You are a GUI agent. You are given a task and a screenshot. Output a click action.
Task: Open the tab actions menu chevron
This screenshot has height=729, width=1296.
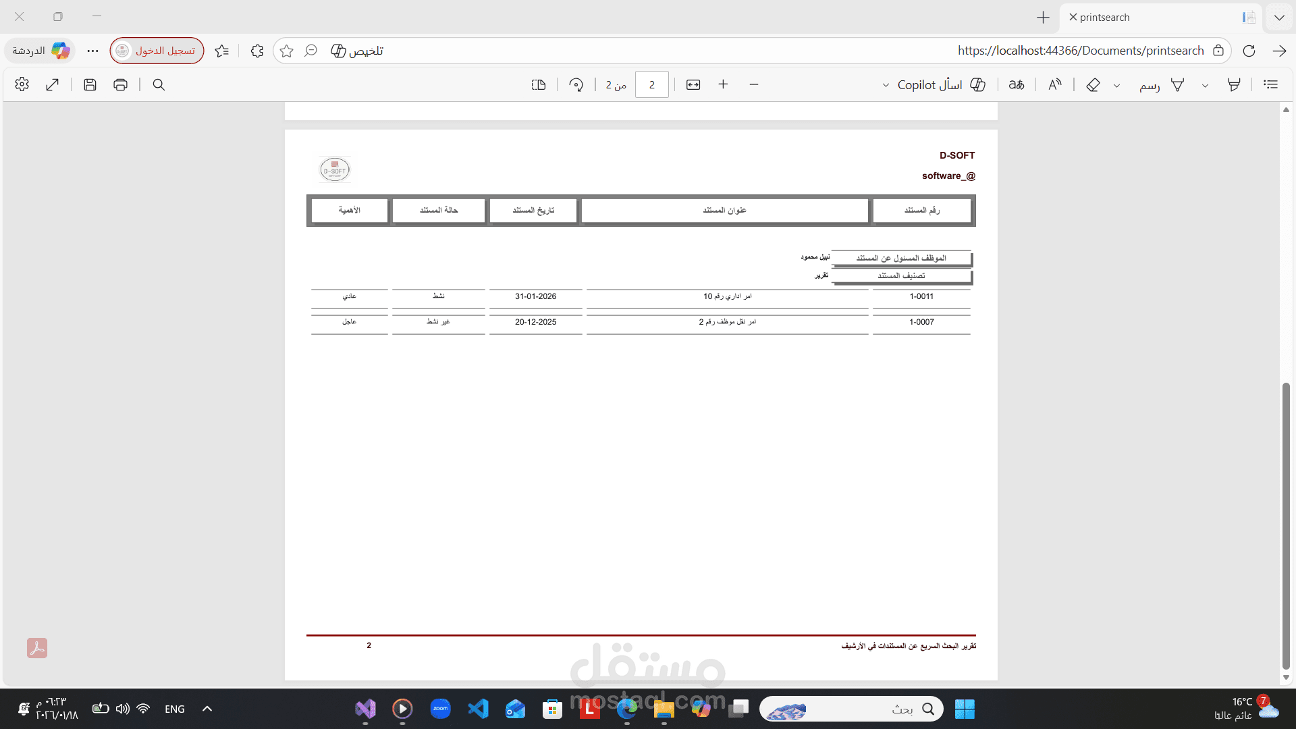1278,18
